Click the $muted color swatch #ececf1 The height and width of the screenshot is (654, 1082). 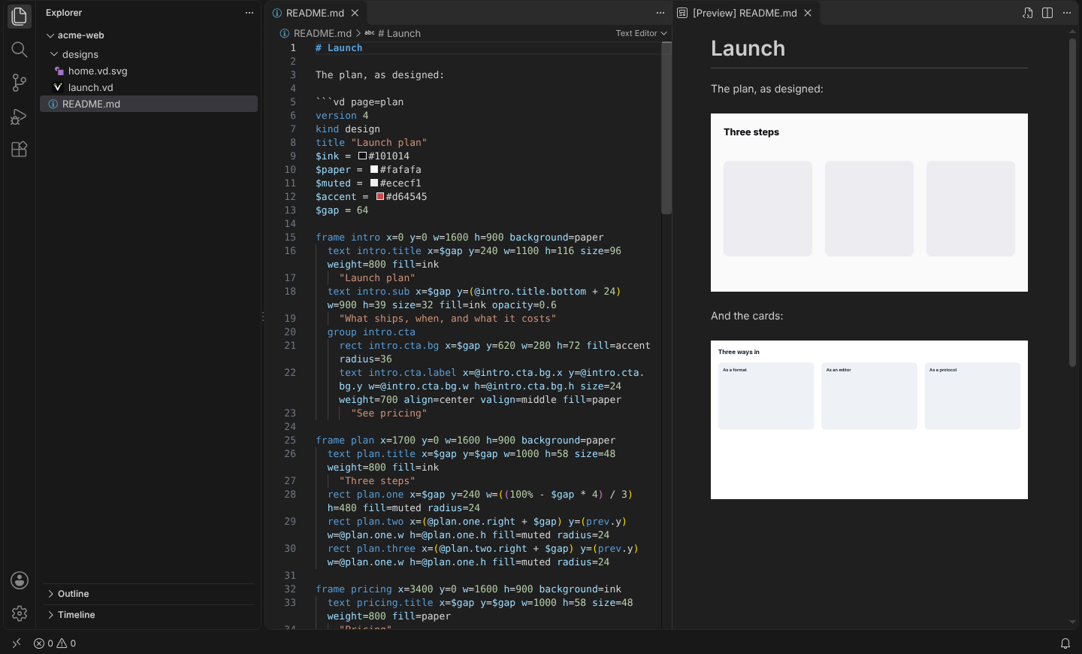374,183
